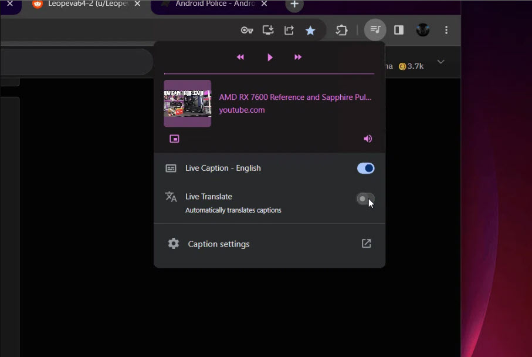This screenshot has height=357, width=532.
Task: Toggle the bookmark star icon
Action: point(310,31)
